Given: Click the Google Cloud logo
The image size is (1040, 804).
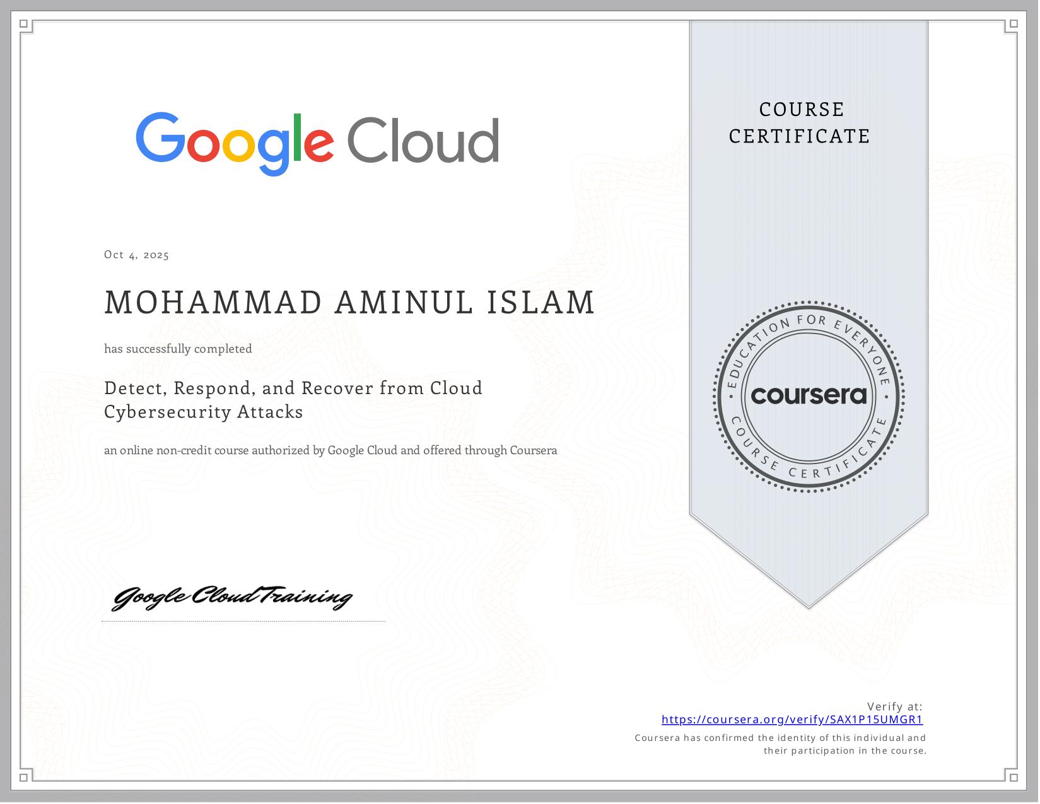Looking at the screenshot, I should click(317, 143).
